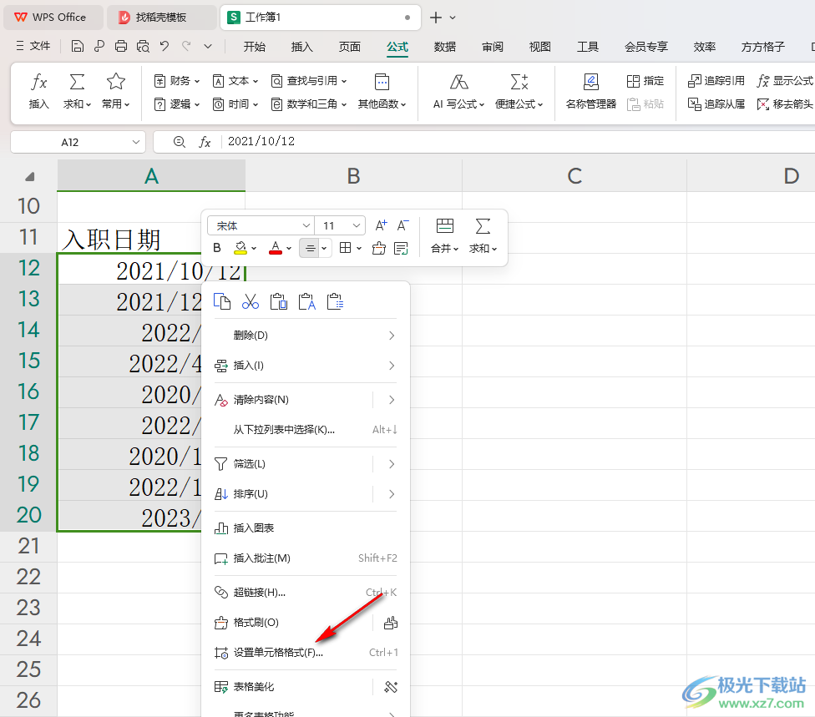Click the select-all corner triangle
Viewport: 815px width, 717px height.
pos(29,177)
